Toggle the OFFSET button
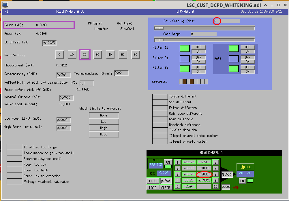 point(153,181)
